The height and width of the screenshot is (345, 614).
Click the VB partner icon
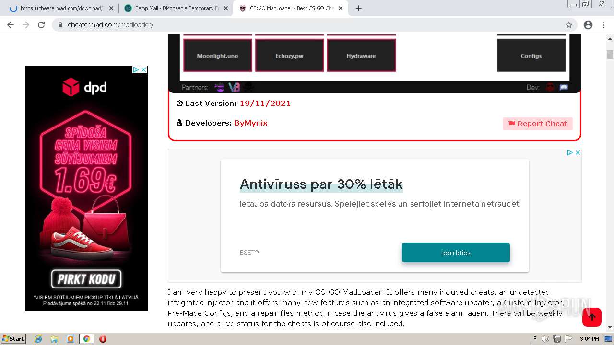click(x=234, y=87)
